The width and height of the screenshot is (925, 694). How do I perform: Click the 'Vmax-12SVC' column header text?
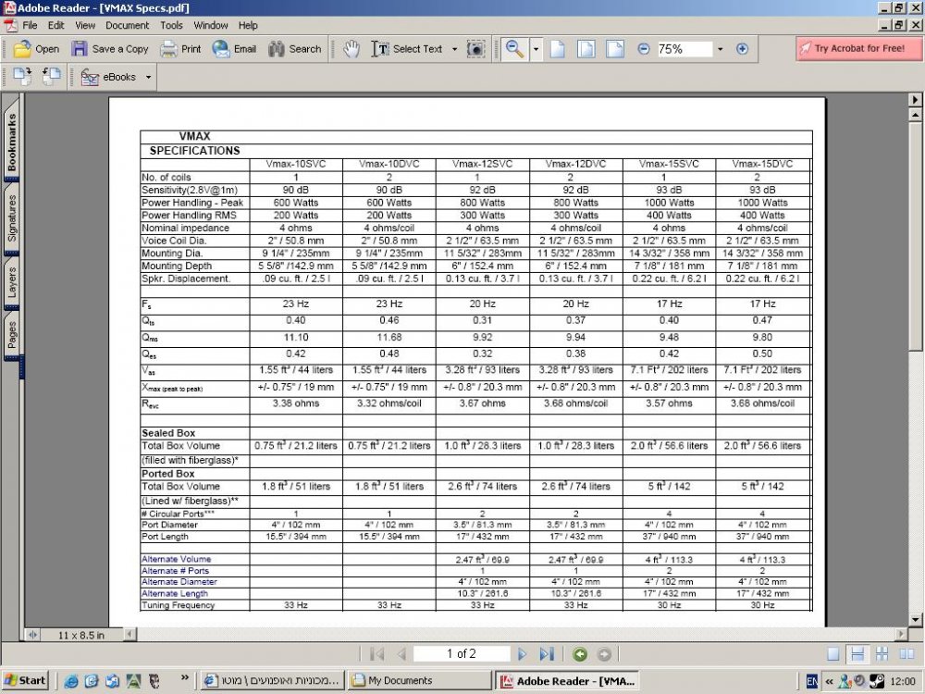click(482, 164)
